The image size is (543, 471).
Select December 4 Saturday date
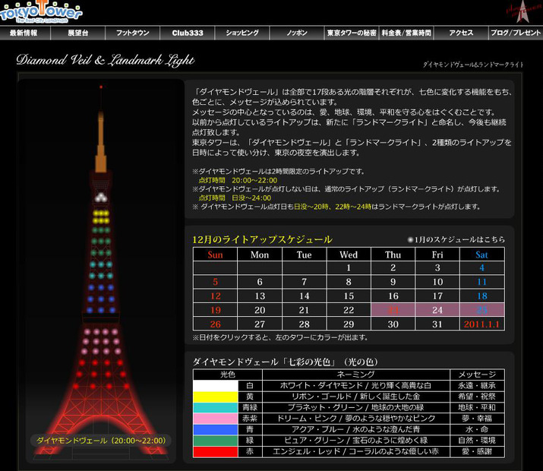482,267
